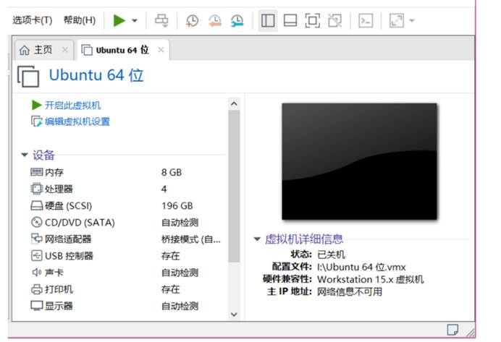Select the 显示器 monitor icon
The height and width of the screenshot is (342, 501).
(36, 306)
